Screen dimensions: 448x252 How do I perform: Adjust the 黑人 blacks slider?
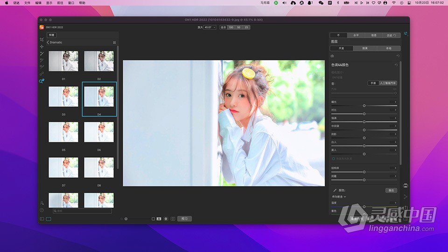(x=364, y=154)
